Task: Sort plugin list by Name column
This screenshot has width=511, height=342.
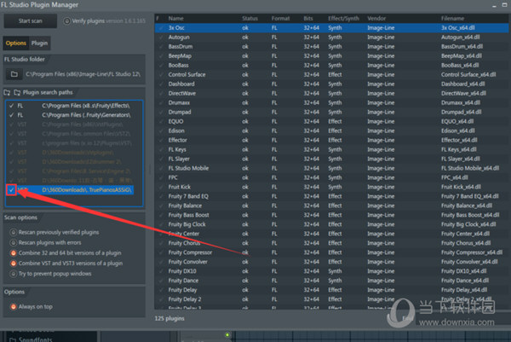Action: point(176,19)
